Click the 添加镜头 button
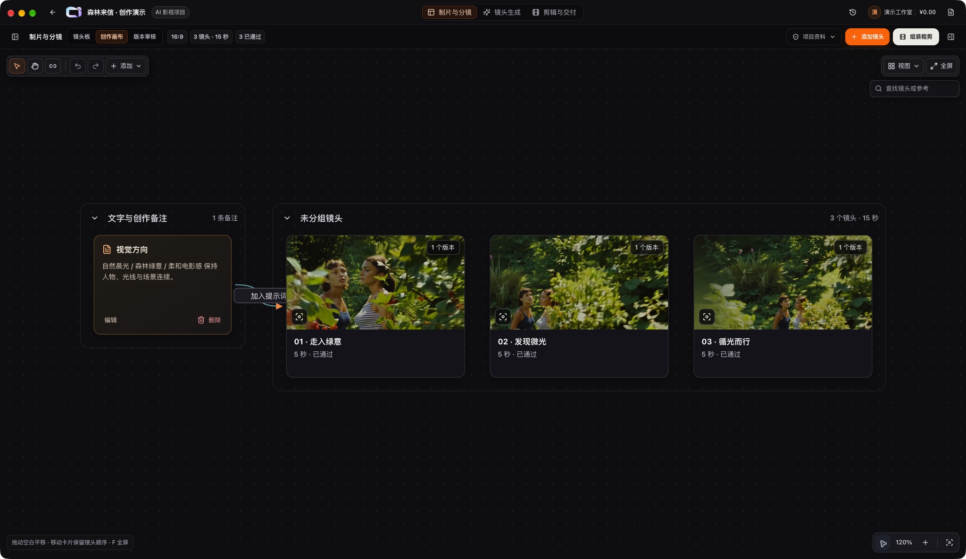Viewport: 966px width, 559px height. coord(867,37)
